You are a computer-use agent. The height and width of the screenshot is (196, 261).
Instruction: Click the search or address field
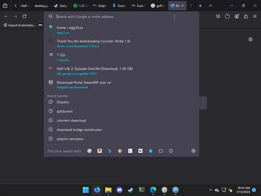[x=122, y=17]
